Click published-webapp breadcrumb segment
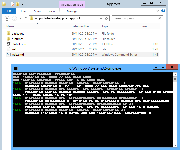The image size is (180, 150). tap(51, 18)
